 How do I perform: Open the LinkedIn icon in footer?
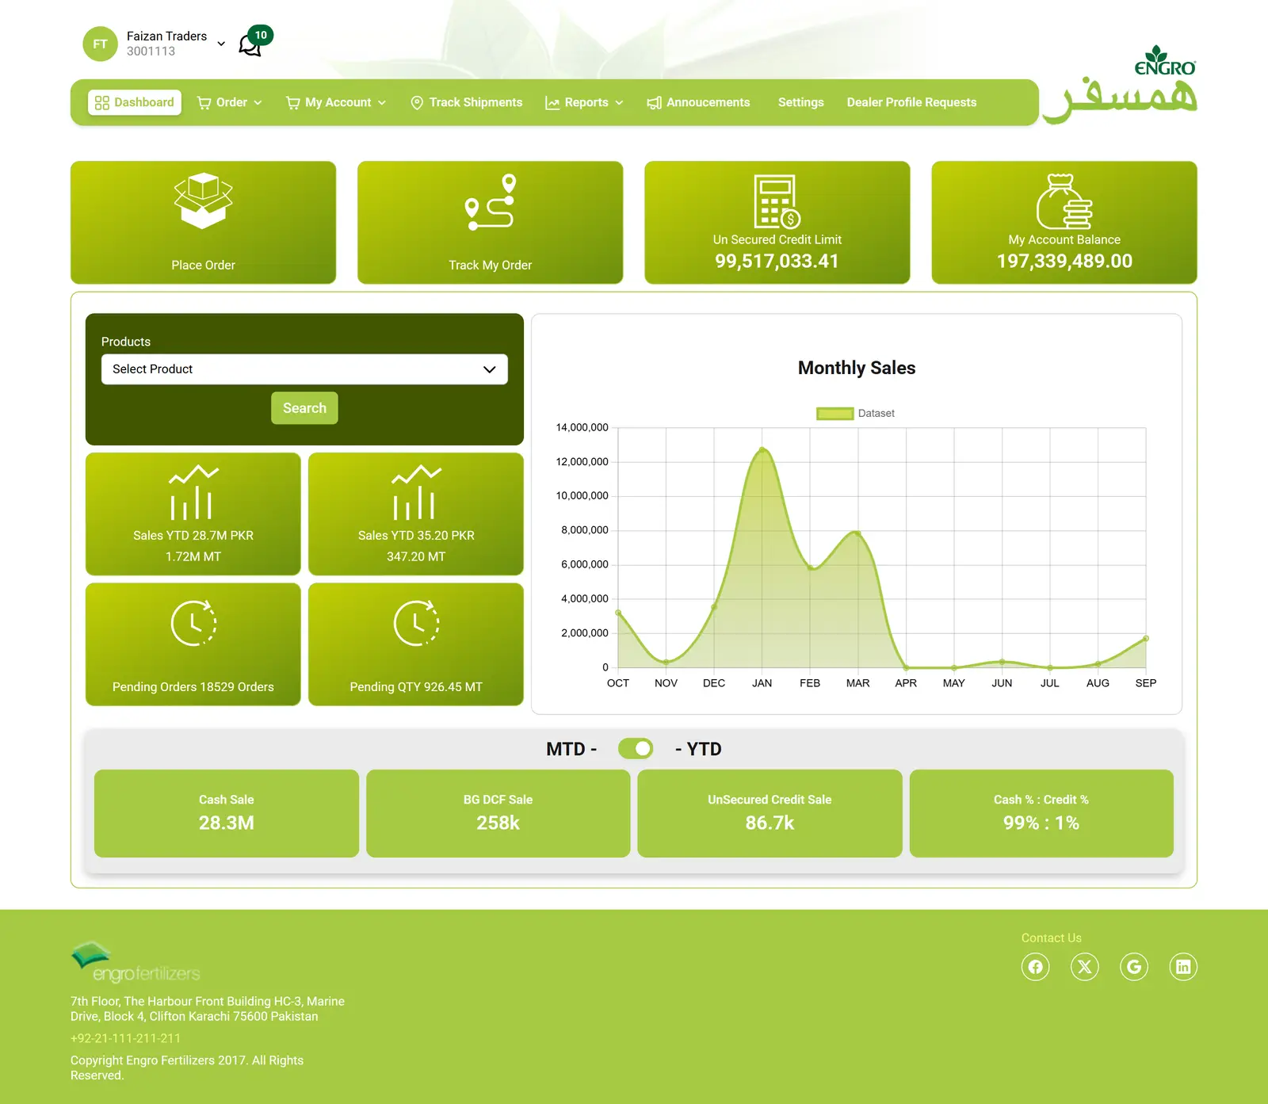pos(1183,967)
